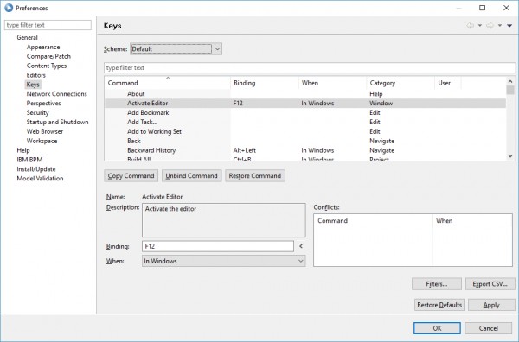Click the Export CSV button
Screen dimensions: 519x342
click(x=490, y=284)
